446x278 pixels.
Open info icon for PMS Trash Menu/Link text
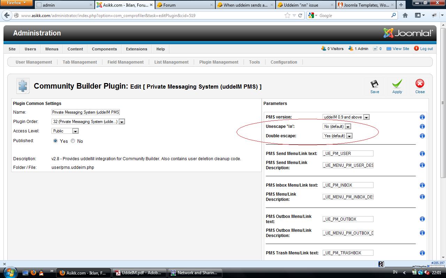click(x=422, y=253)
